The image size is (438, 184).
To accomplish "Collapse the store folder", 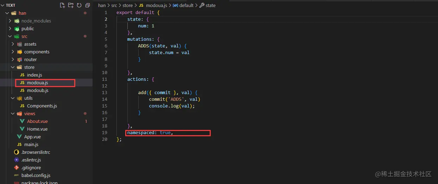I will pos(13,67).
